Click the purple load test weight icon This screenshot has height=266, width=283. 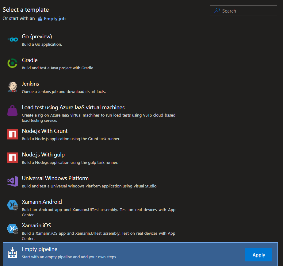(12, 110)
